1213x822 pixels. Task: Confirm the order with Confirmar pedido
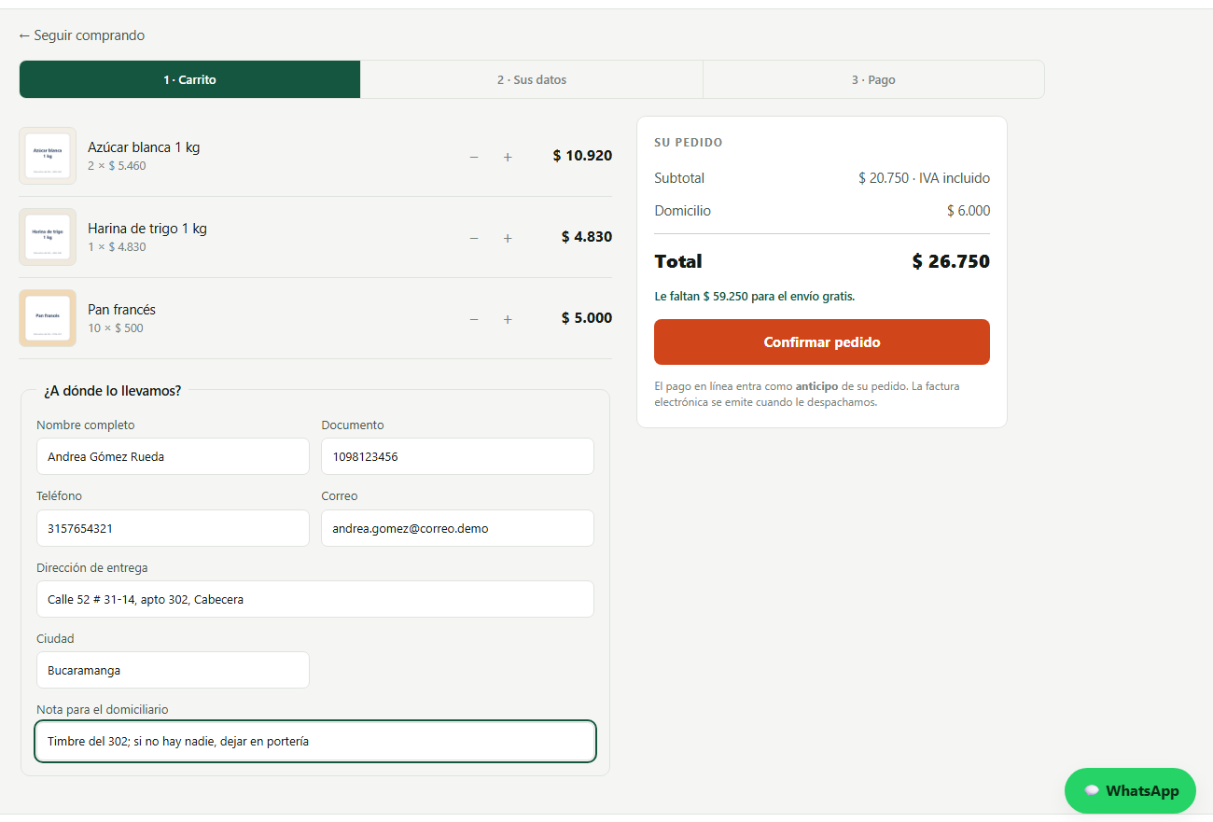tap(822, 342)
